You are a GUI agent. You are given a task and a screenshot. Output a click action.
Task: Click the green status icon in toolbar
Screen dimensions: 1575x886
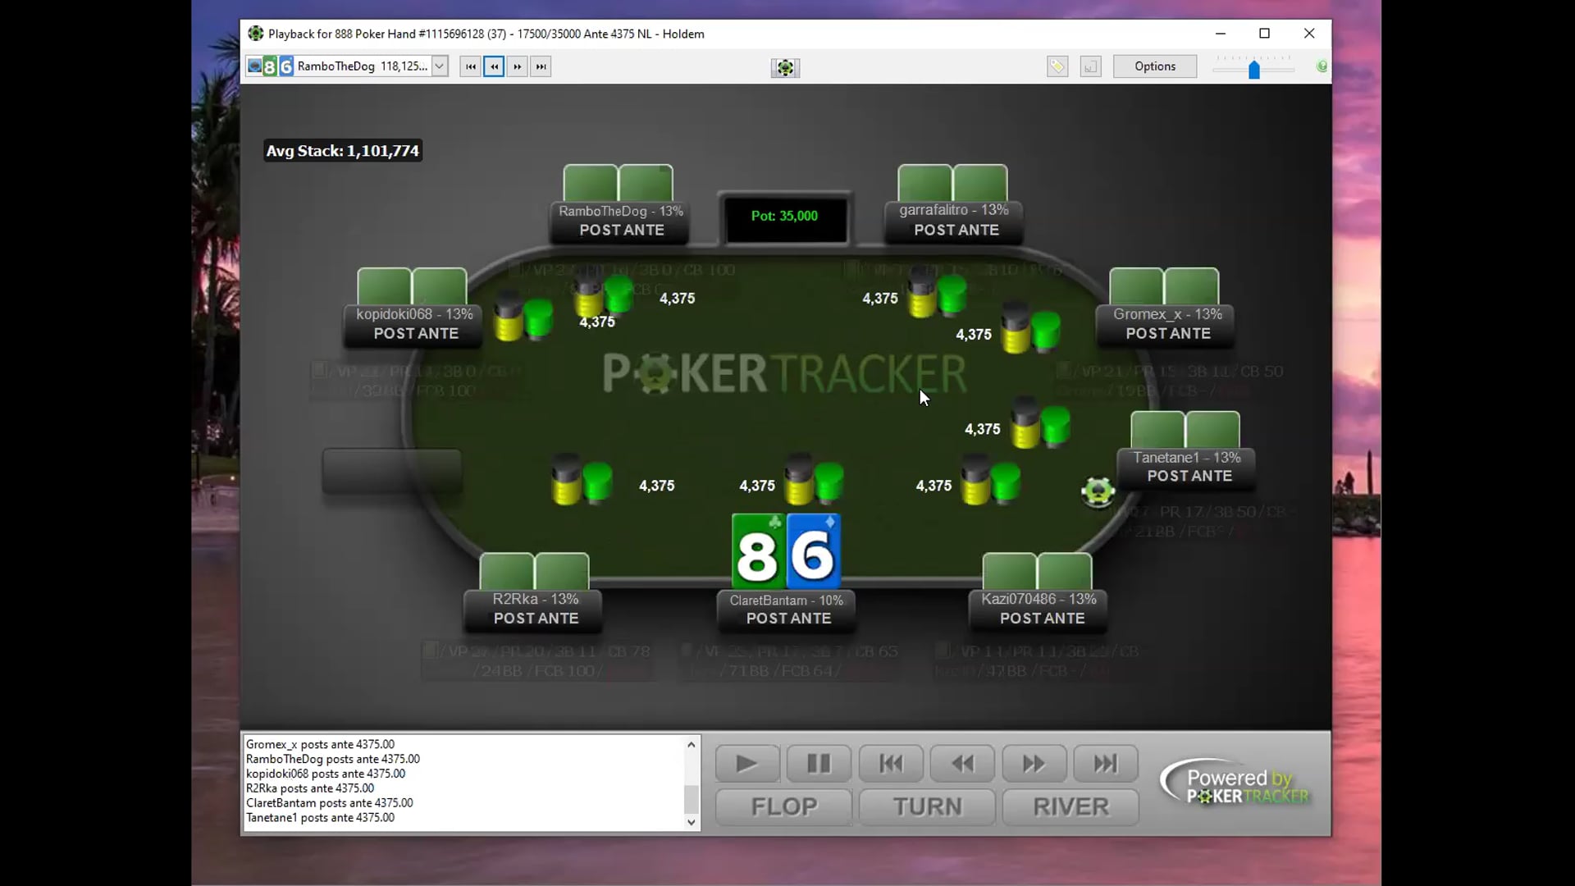click(x=1322, y=66)
